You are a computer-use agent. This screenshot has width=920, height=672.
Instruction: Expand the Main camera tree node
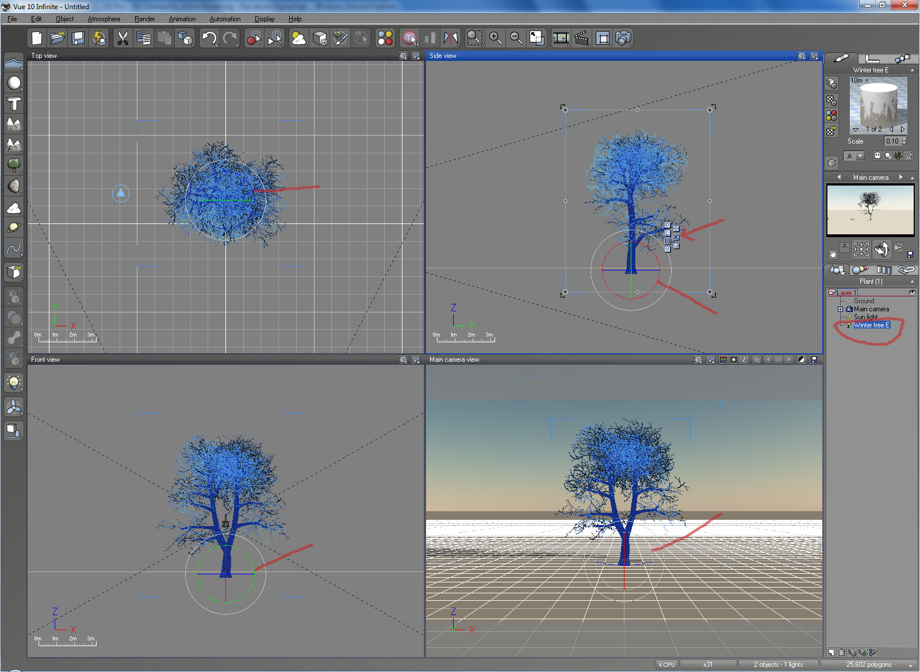(840, 309)
